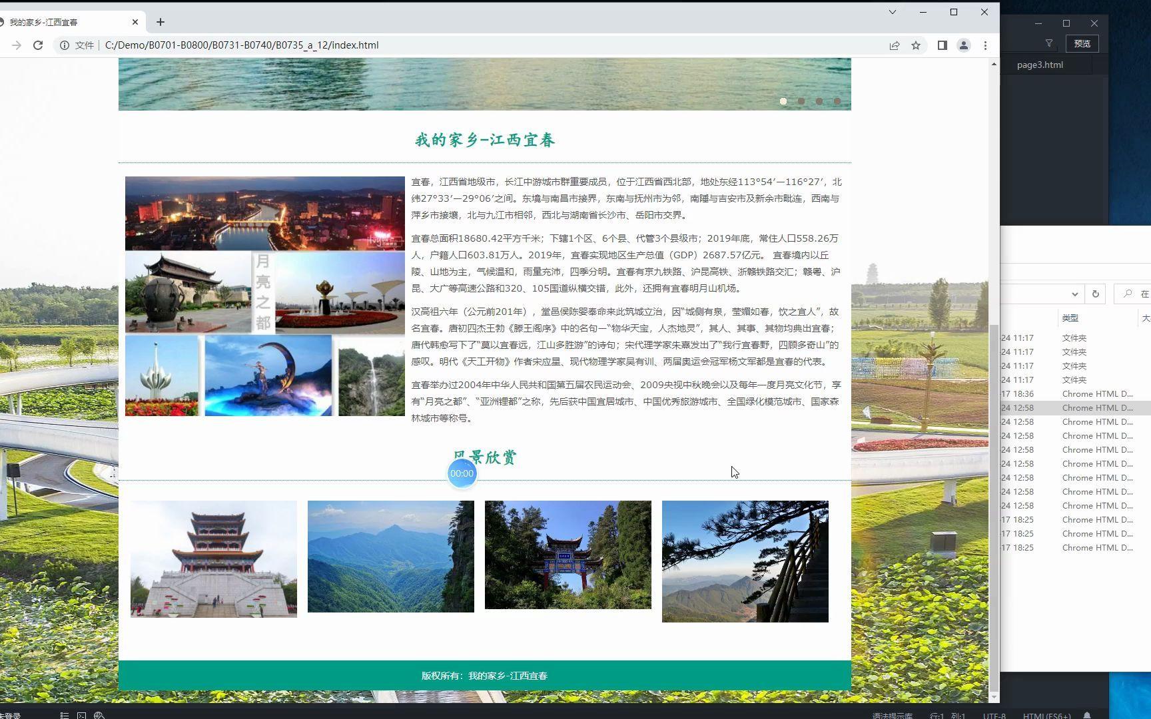Click UTF-8 encoding in editor status bar
This screenshot has height=719, width=1151.
click(x=994, y=716)
